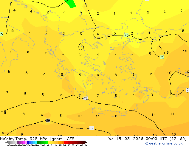Open the weatheronline.co.uk copyright link
Image resolution: width=189 pixels, height=146 pixels.
point(164,143)
